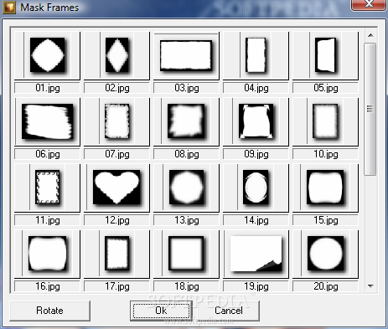The width and height of the screenshot is (388, 329).
Task: Select the 05.jpg curved page mask frame
Action: click(x=325, y=55)
